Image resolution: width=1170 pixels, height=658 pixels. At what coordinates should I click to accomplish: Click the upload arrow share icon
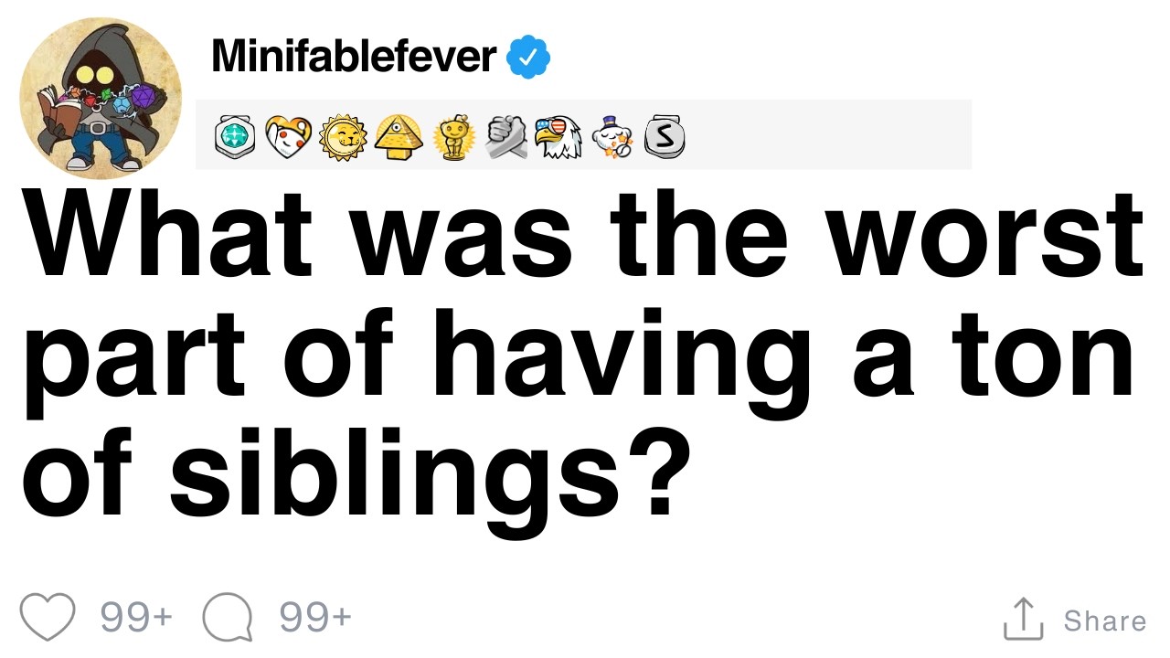coord(1023,620)
